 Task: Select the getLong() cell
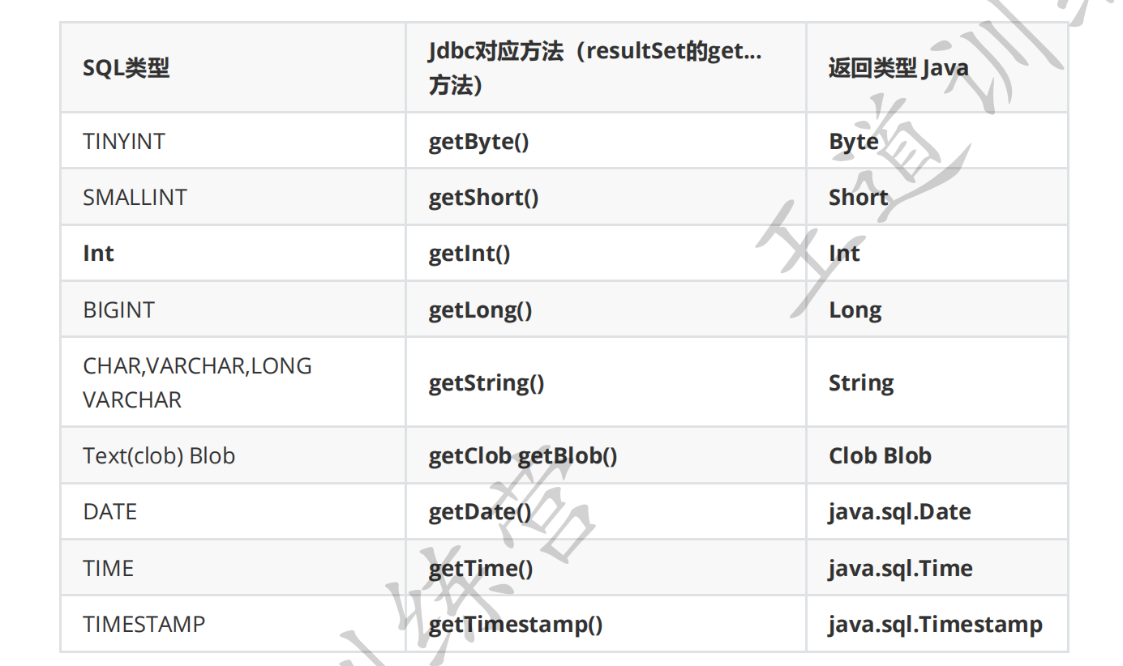606,310
